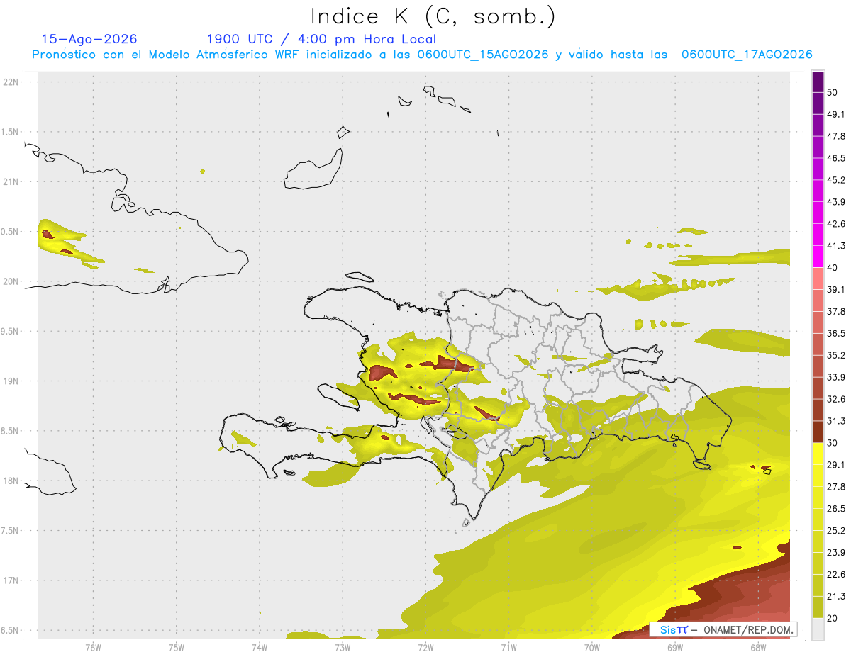Click the colorbar value "41.3"
The height and width of the screenshot is (657, 851).
[x=836, y=246]
